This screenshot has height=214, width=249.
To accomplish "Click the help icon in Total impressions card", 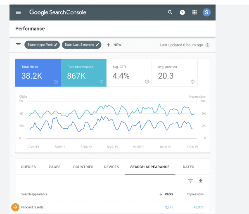I will tap(101, 82).
